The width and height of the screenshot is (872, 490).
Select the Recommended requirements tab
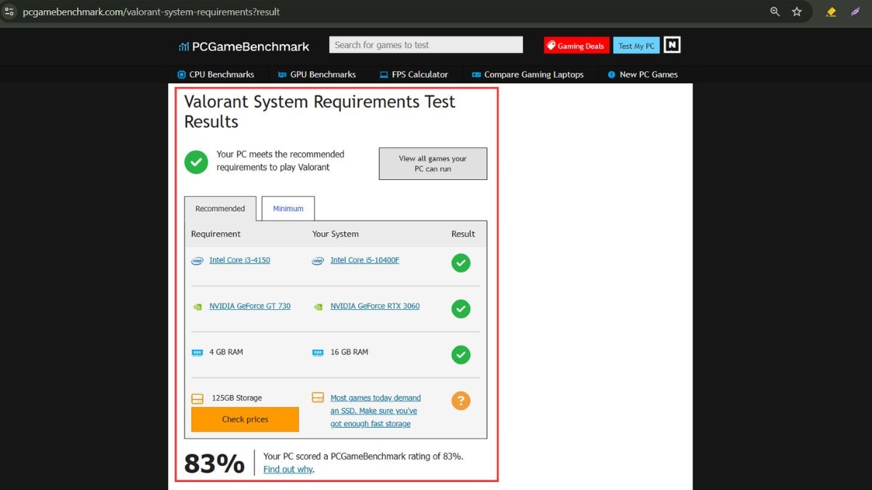coord(220,208)
